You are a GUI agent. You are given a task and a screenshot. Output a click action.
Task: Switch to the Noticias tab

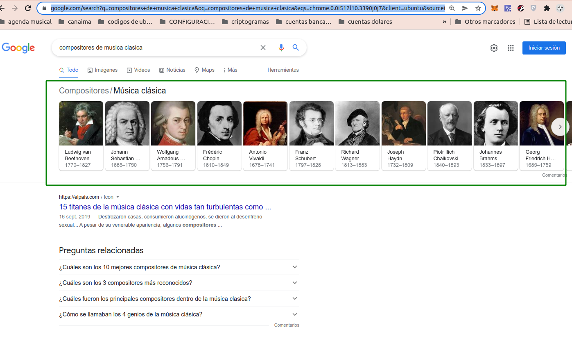point(172,70)
